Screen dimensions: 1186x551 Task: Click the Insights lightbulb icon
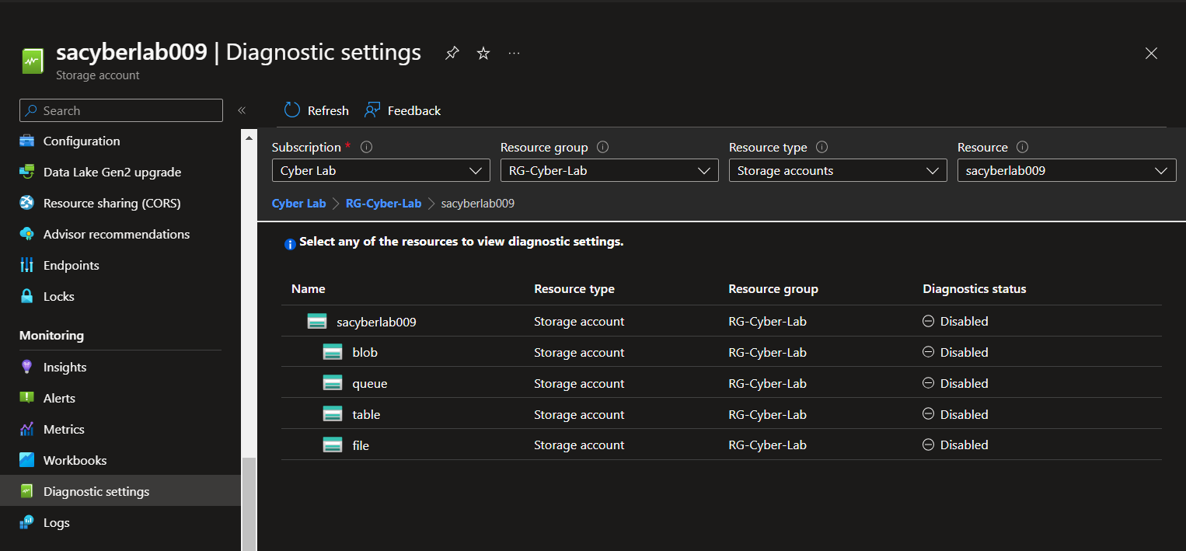pyautogui.click(x=27, y=367)
